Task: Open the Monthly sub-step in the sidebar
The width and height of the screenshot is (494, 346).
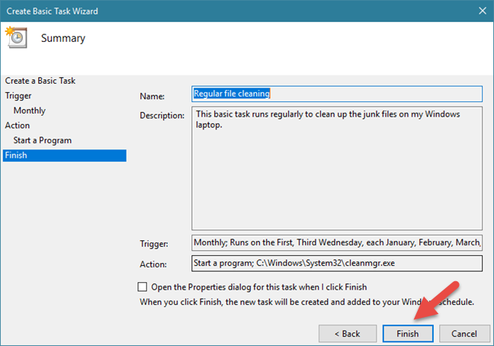Action: [x=29, y=111]
